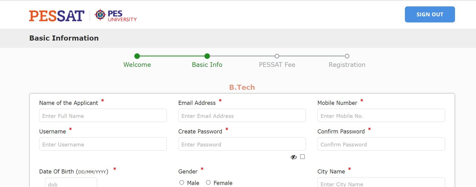
Task: Open the Registration step label
Action: pos(347,65)
